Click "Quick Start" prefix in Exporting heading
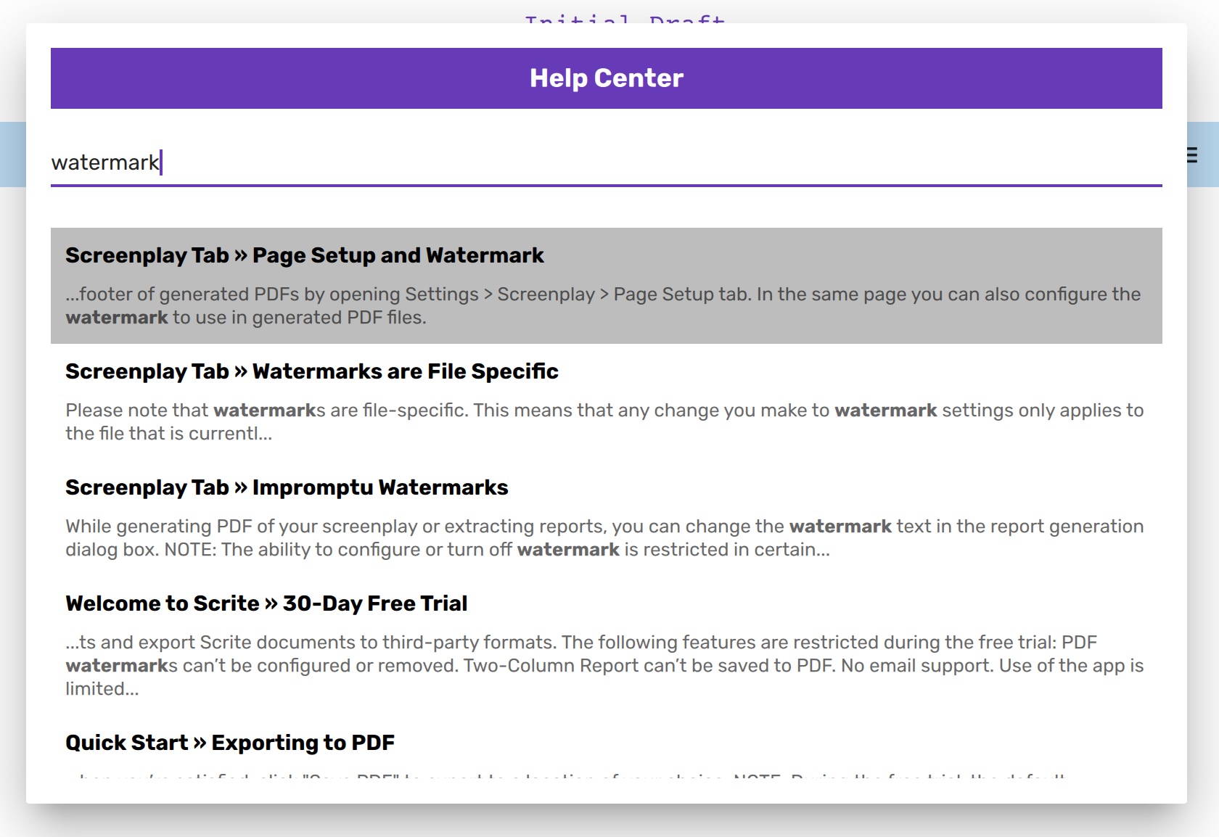This screenshot has height=837, width=1219. (x=127, y=743)
